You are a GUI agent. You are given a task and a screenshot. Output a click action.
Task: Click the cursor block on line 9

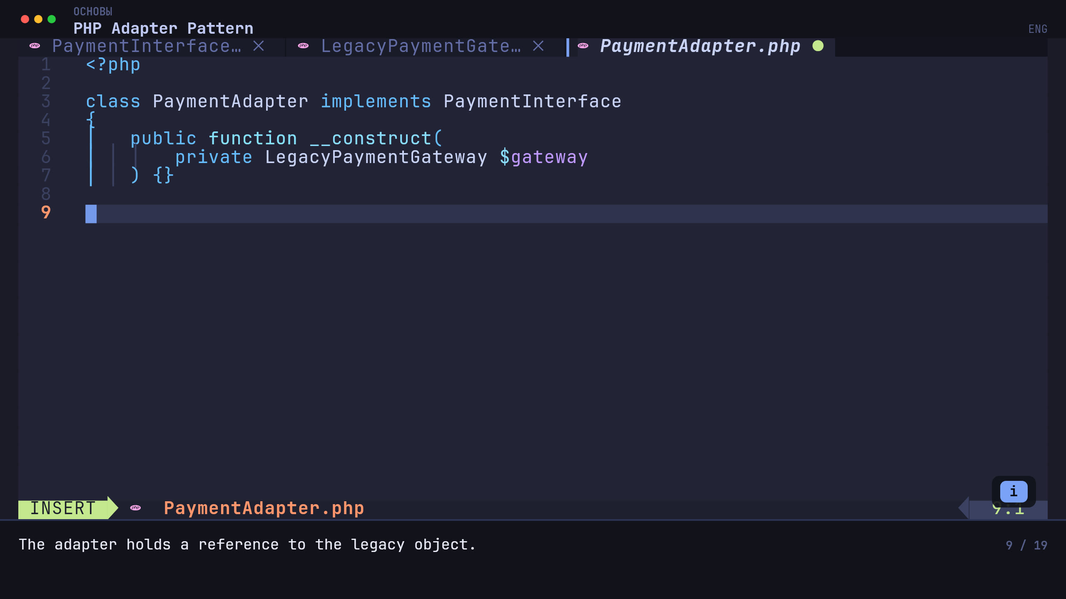coord(91,214)
